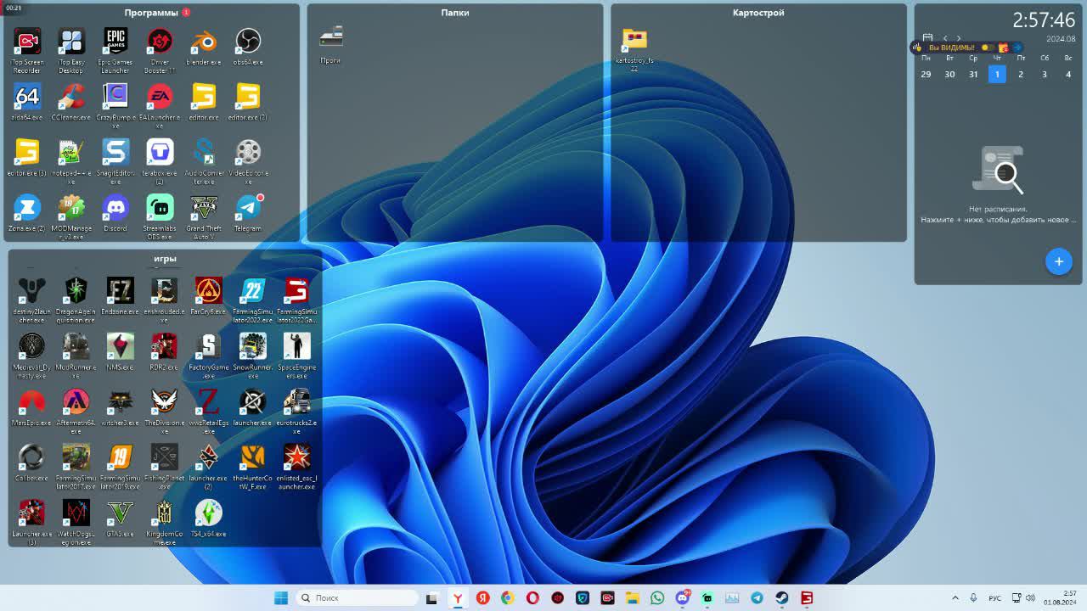Launch the SnowRunner.exe shortcut
The height and width of the screenshot is (611, 1087).
tap(252, 356)
